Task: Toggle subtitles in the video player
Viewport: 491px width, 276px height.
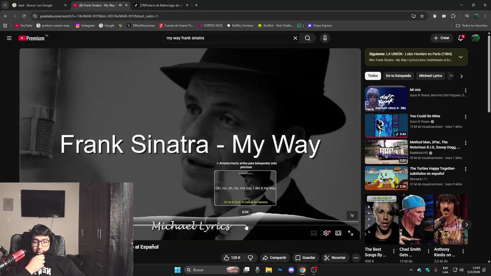Action: (x=314, y=233)
